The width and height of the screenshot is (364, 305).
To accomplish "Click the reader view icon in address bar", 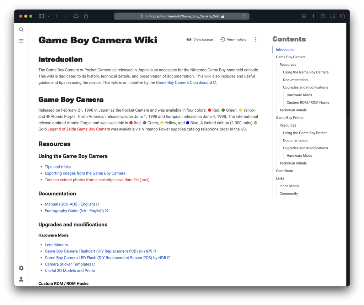I will tap(245, 16).
